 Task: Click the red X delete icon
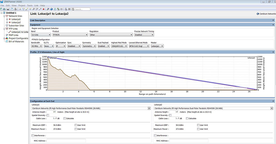(43, 9)
